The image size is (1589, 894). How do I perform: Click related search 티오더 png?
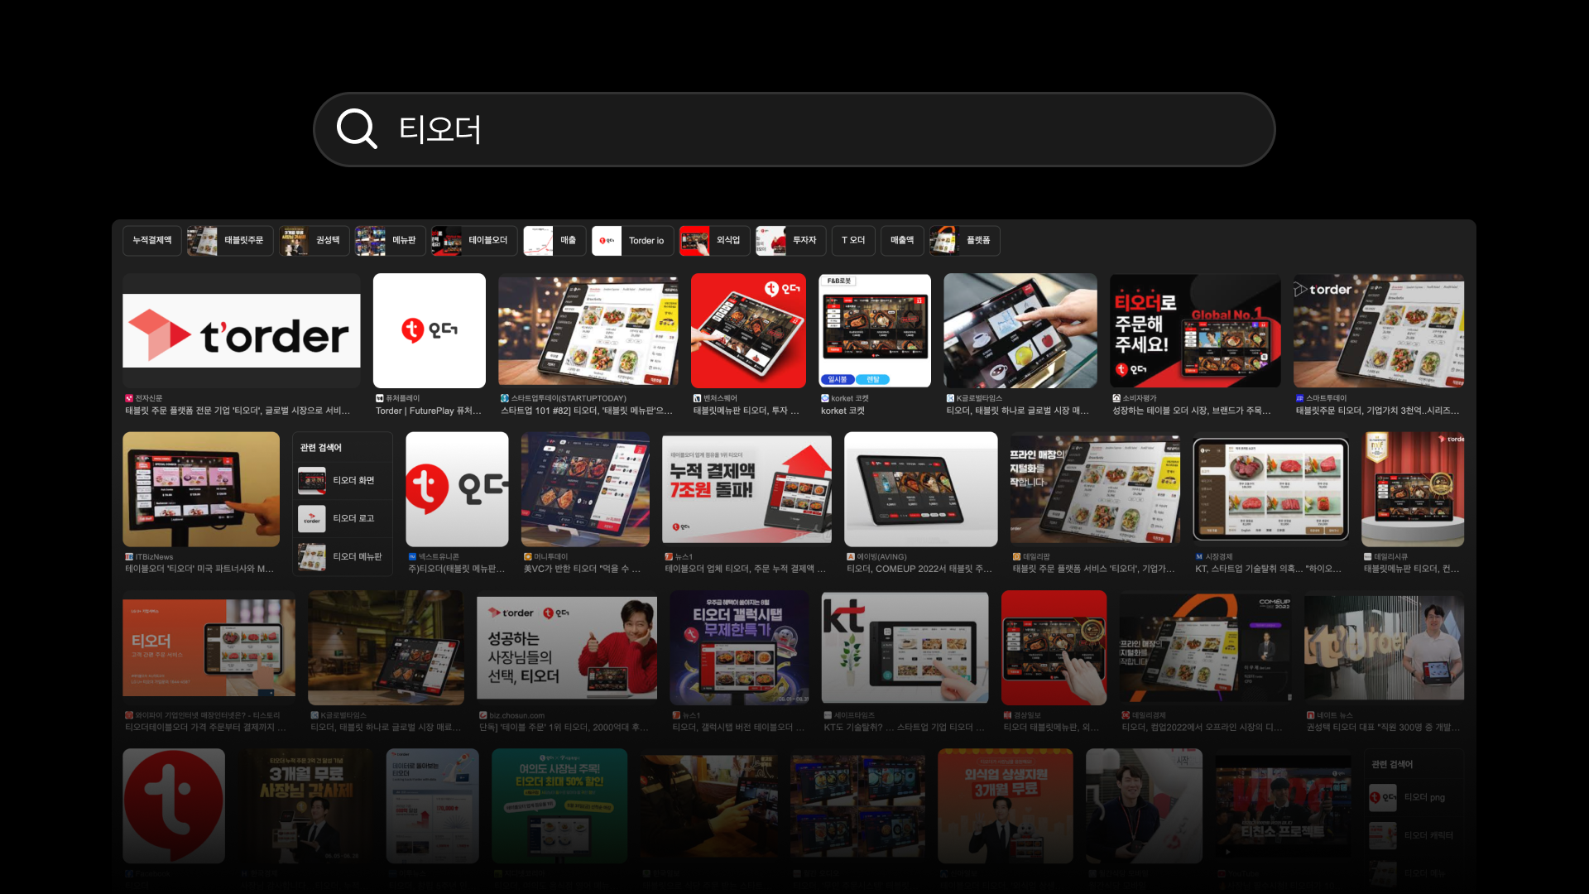pyautogui.click(x=1414, y=798)
